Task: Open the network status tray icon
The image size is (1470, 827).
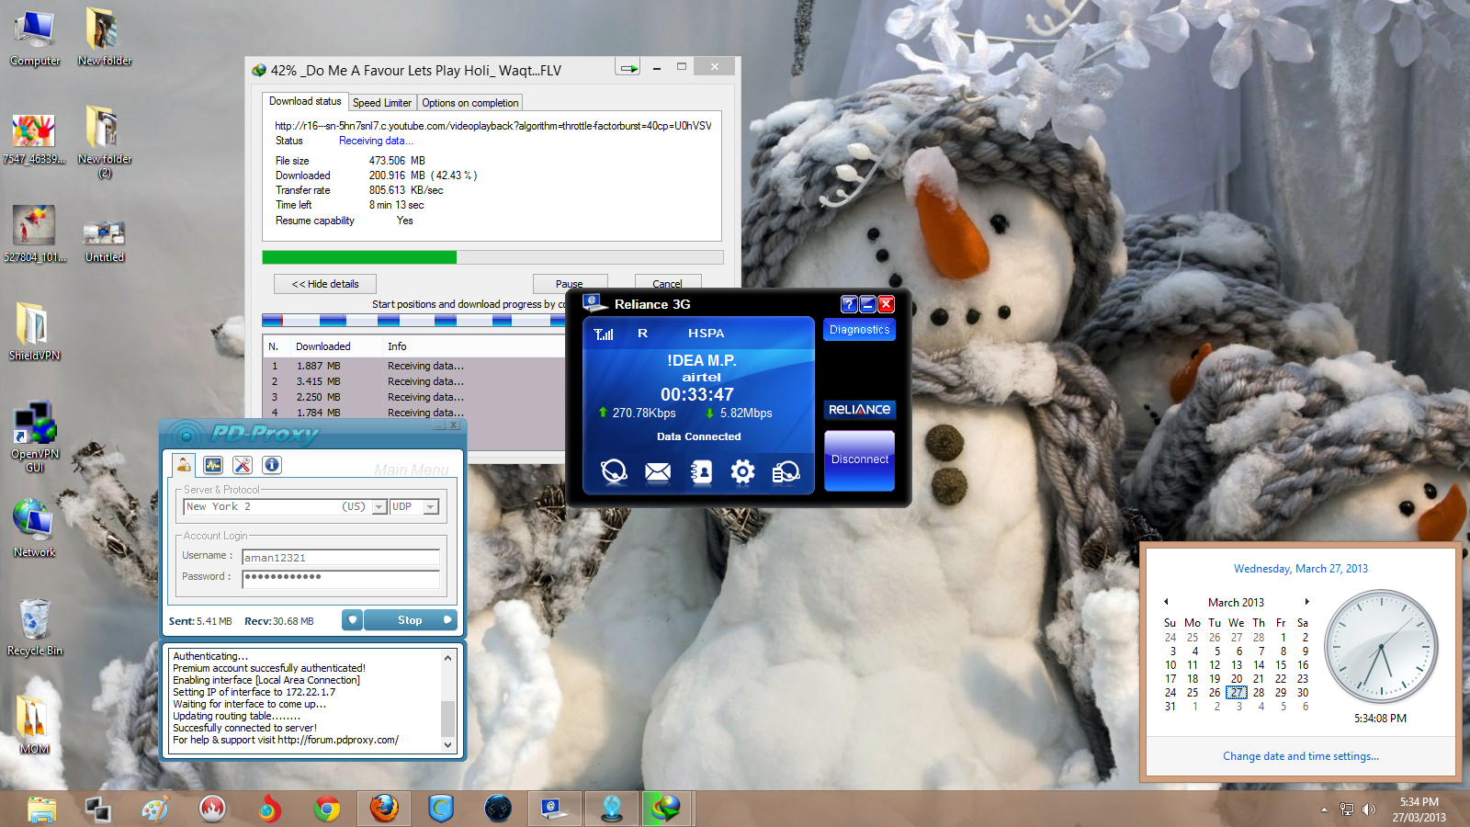Action: pyautogui.click(x=1347, y=810)
